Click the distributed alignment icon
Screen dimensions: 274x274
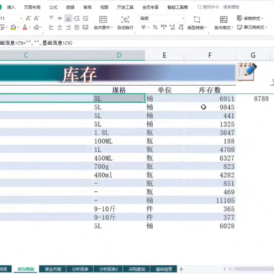(x=85, y=27)
